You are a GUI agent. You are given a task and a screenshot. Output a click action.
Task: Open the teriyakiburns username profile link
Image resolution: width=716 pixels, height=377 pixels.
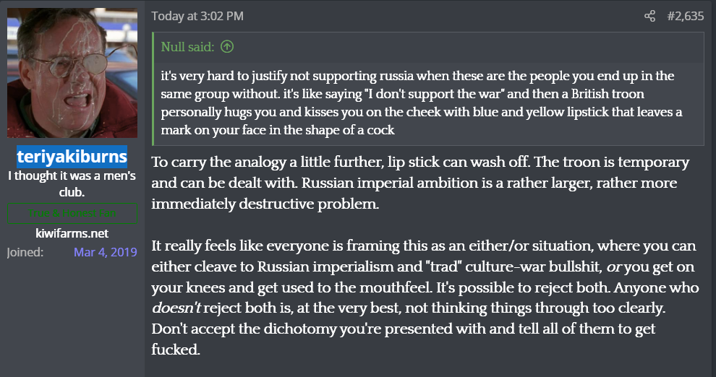coord(72,157)
